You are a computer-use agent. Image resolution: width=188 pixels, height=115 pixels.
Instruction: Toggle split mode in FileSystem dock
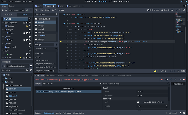(31, 66)
